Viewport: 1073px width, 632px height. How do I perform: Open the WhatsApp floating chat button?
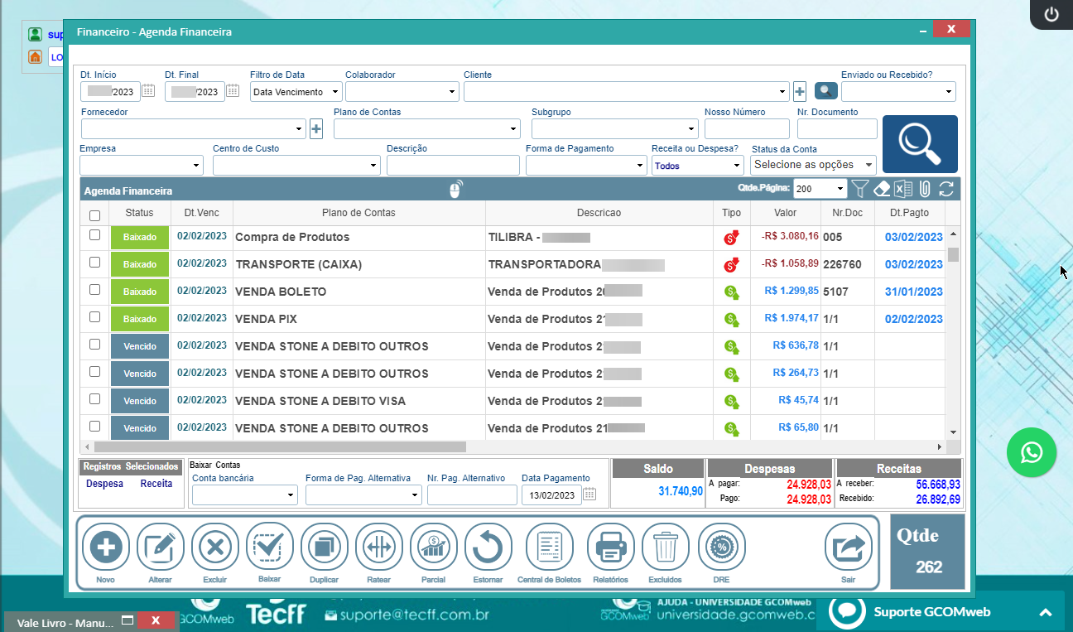pos(1032,452)
